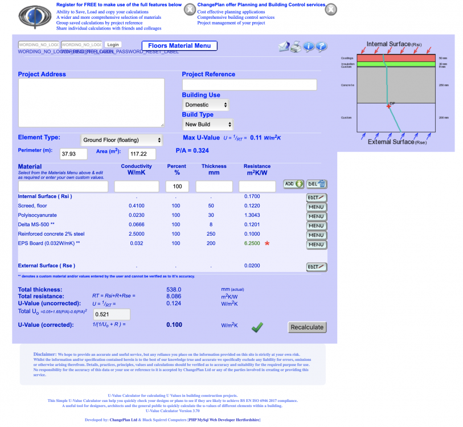Open MENU for Screed, floor row
The height and width of the screenshot is (427, 463).
(317, 207)
